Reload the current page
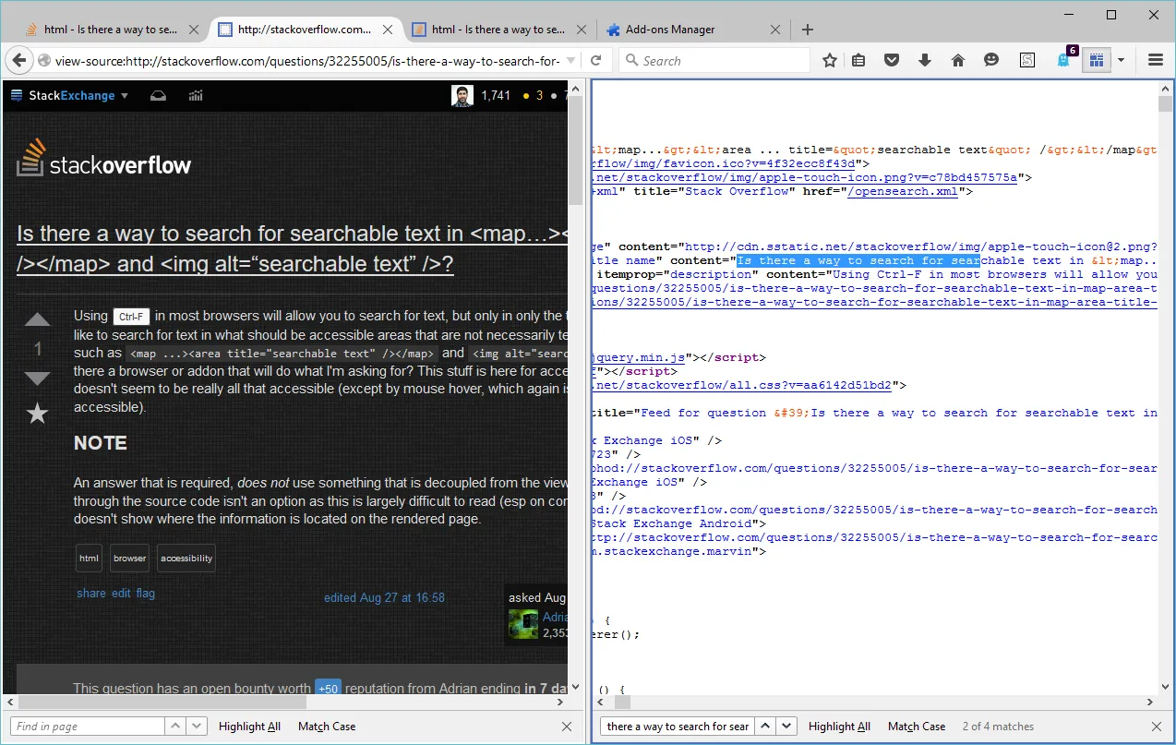This screenshot has width=1176, height=745. (x=596, y=60)
